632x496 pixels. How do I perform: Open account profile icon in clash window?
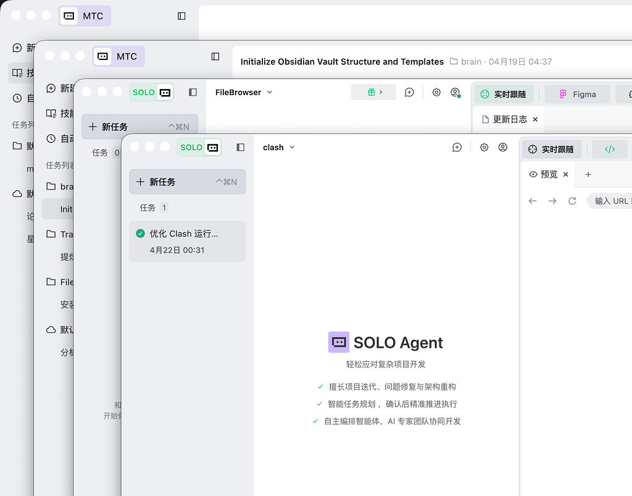pyautogui.click(x=502, y=147)
